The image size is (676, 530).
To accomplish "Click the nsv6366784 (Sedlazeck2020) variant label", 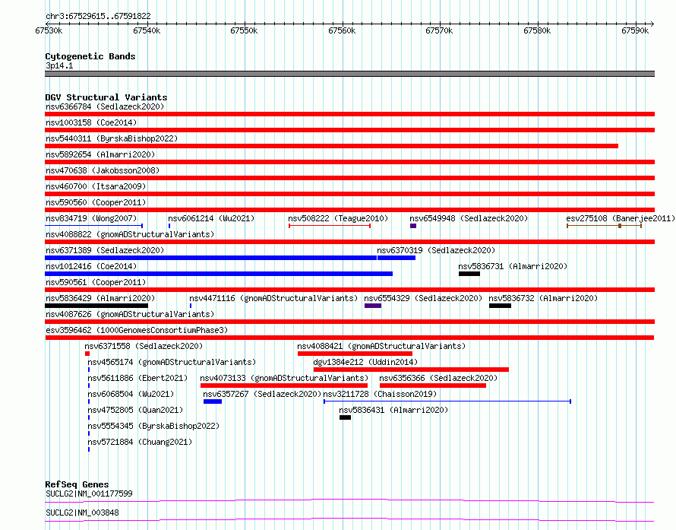I will point(105,106).
